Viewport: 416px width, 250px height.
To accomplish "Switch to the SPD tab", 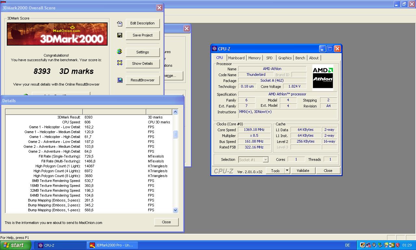I will 269,58.
